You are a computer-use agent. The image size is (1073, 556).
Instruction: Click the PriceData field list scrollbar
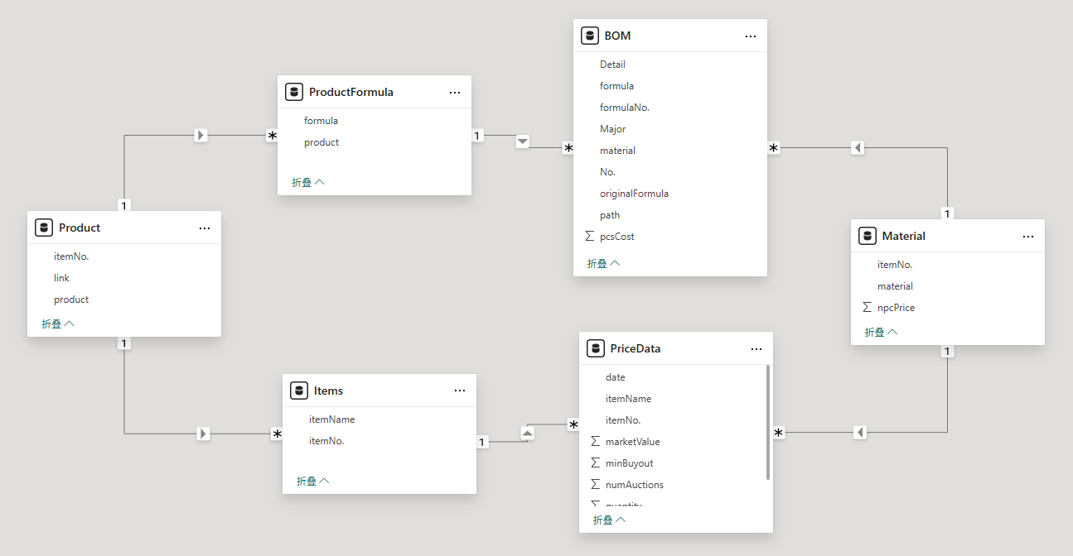(x=768, y=422)
